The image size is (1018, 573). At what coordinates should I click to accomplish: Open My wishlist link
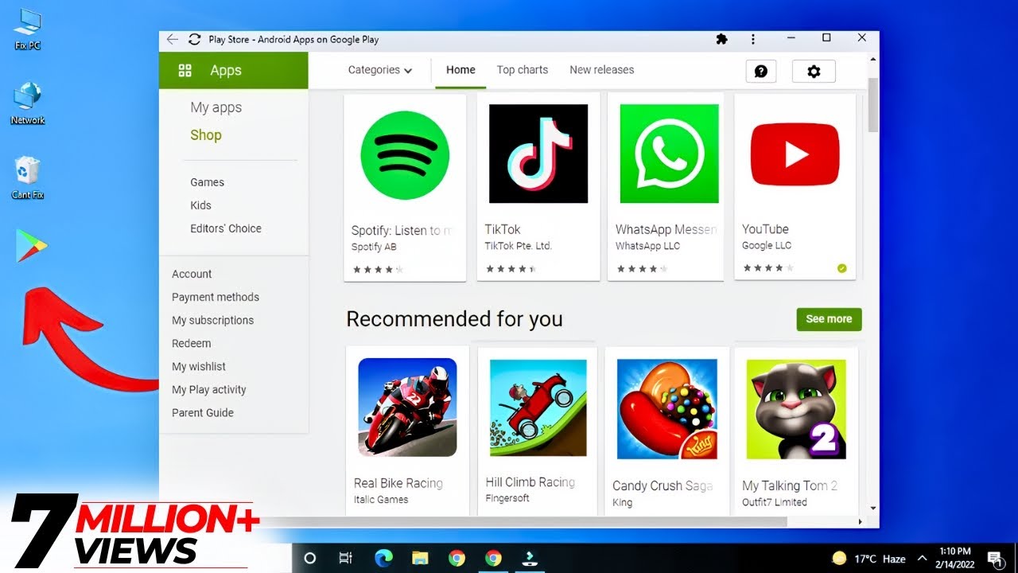(199, 366)
